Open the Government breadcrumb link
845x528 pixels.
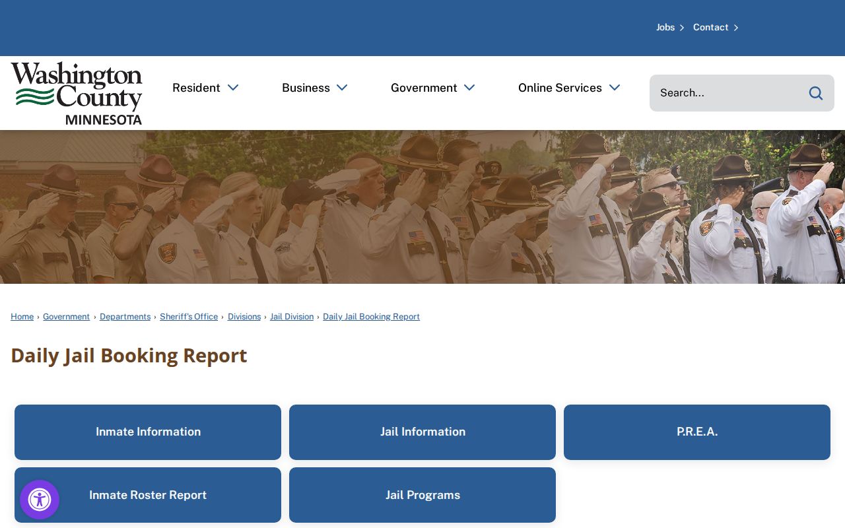66,317
